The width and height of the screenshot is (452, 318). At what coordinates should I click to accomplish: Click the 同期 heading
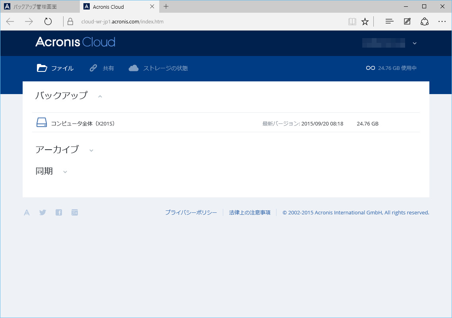[44, 171]
